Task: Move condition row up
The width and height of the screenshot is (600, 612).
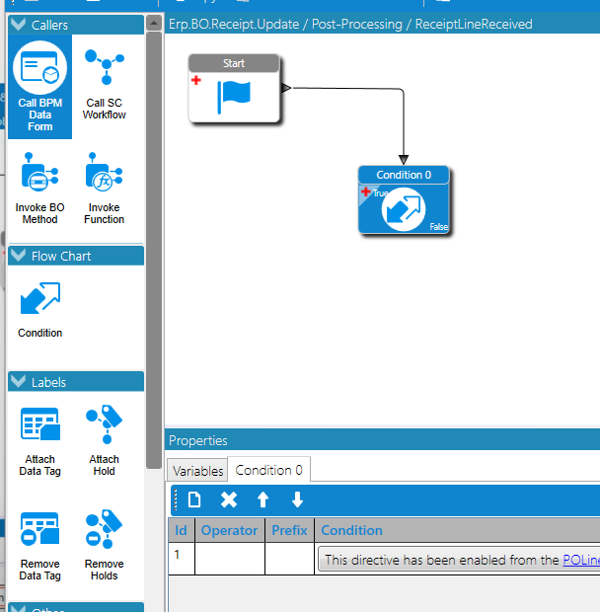Action: (x=262, y=499)
